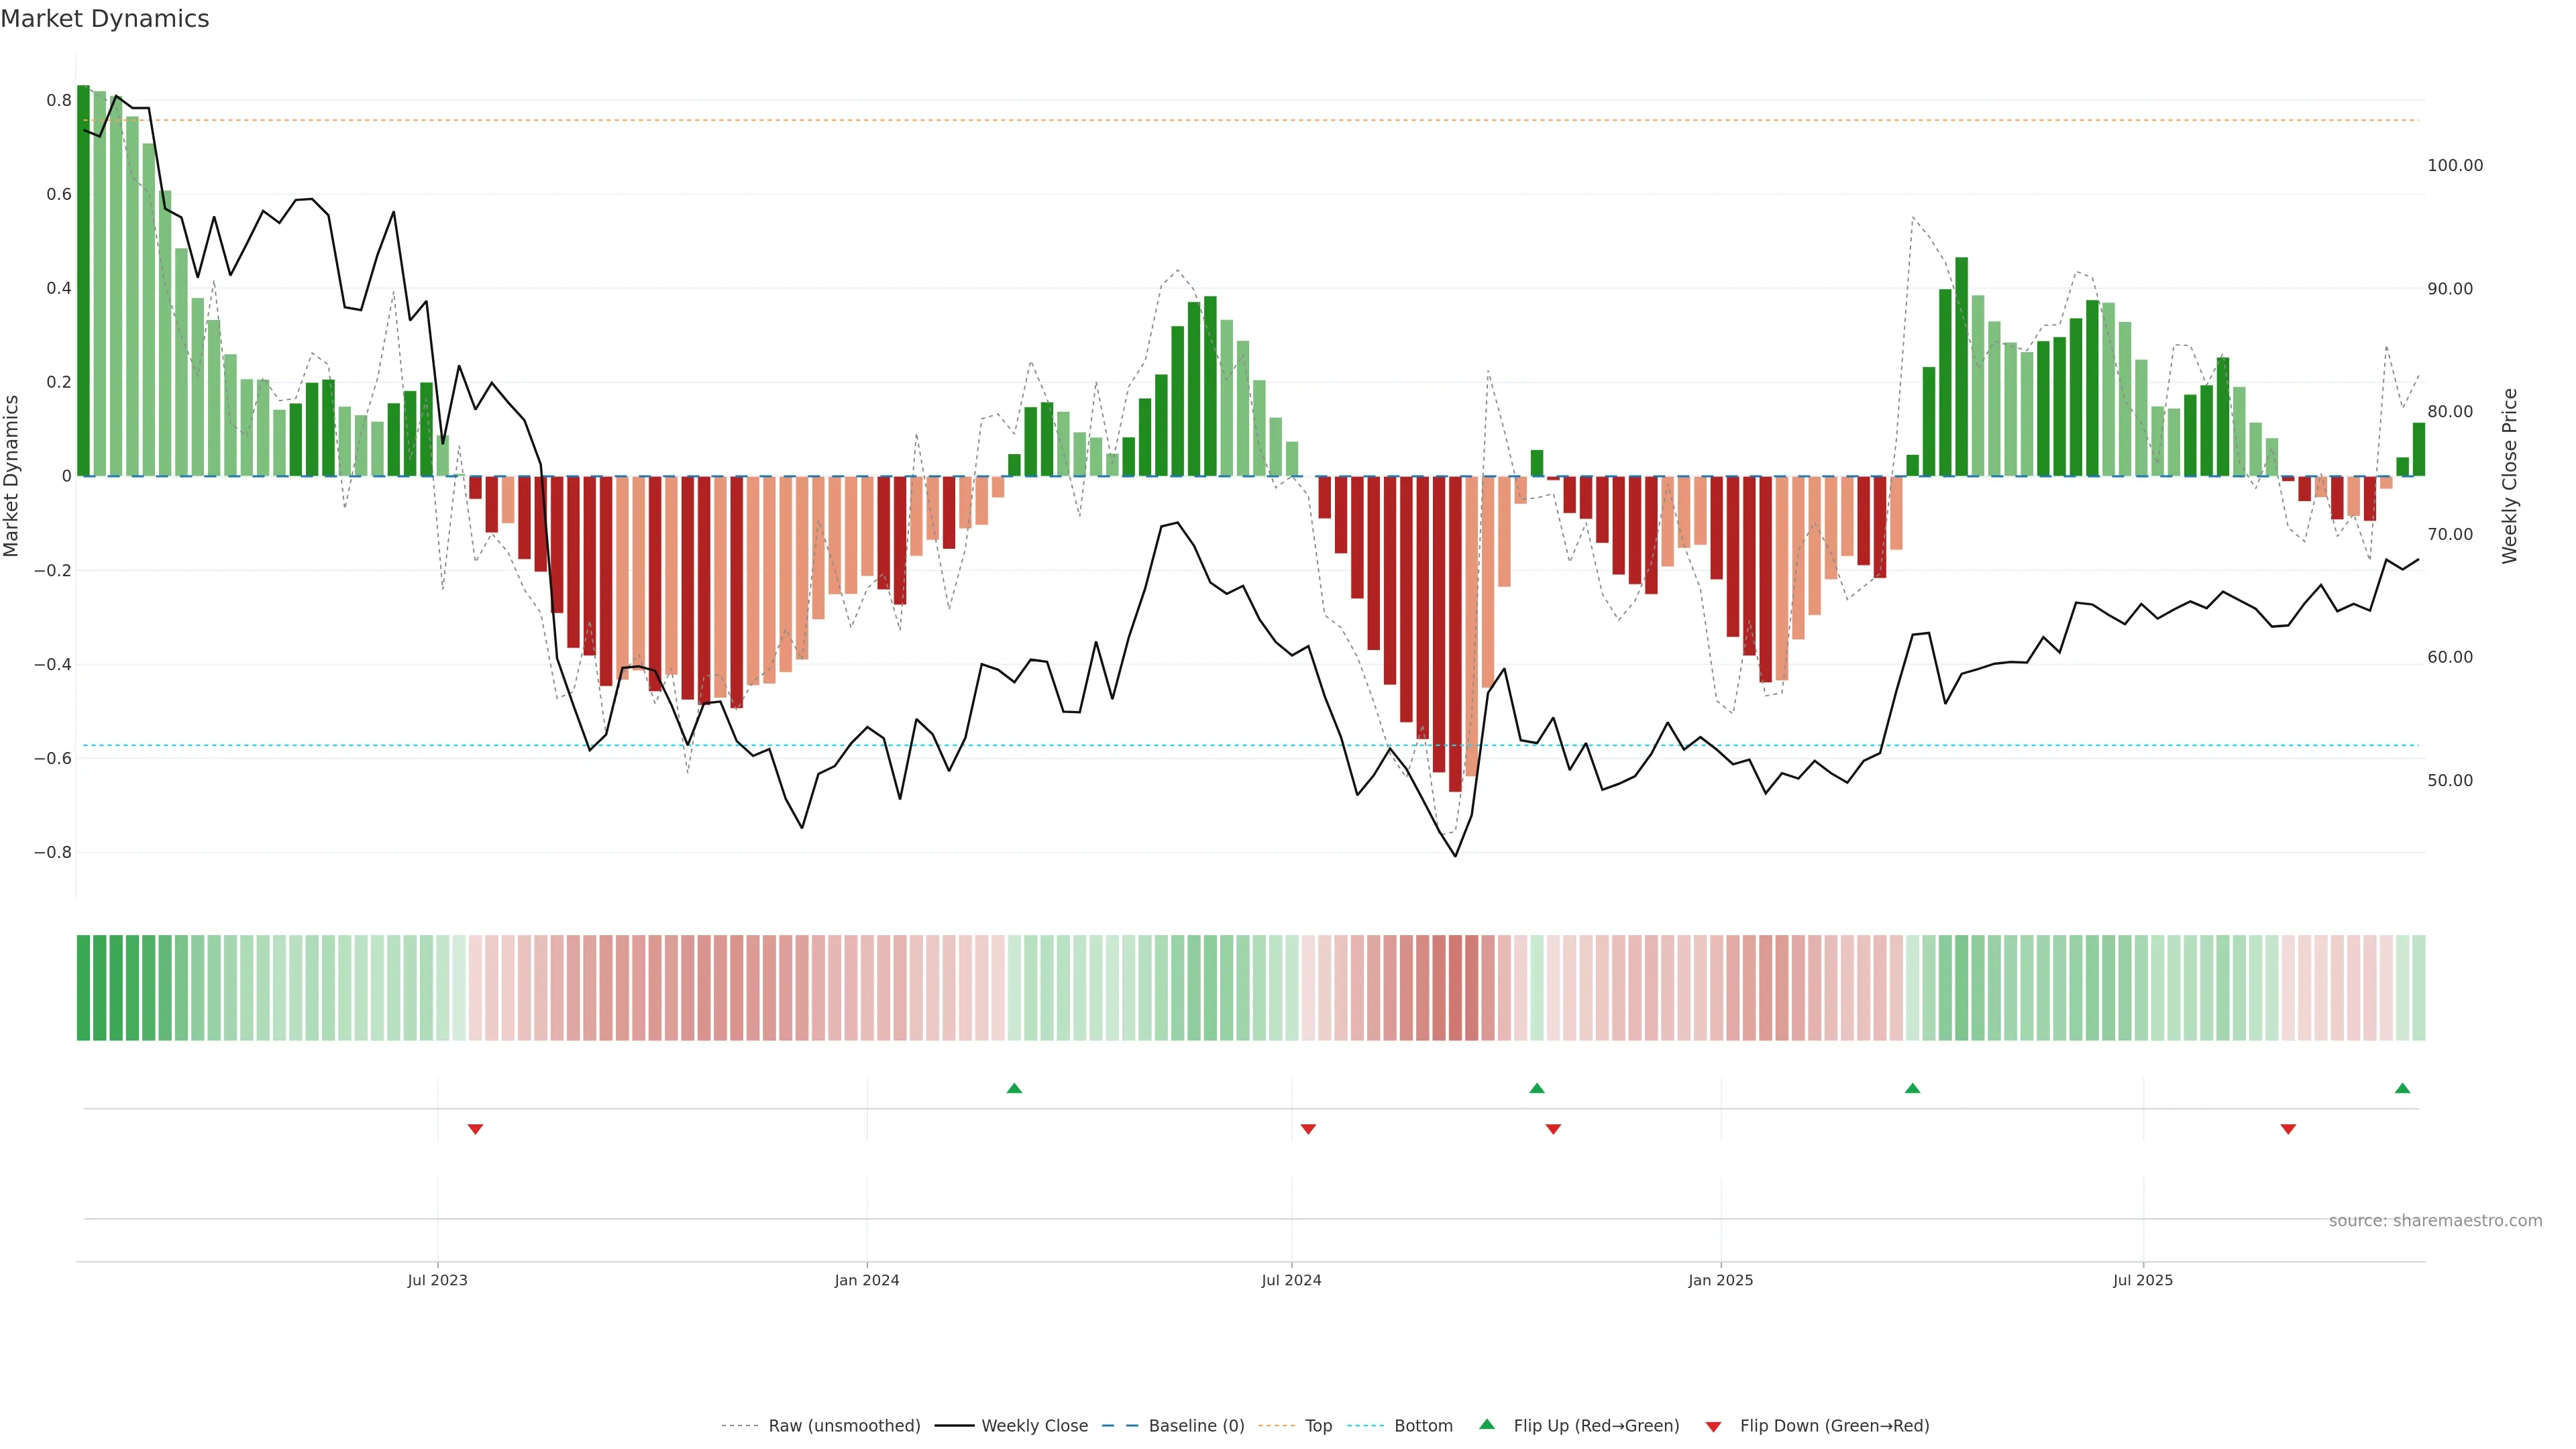
Task: Click the source: sharemaestro.com text
Action: (2435, 1221)
